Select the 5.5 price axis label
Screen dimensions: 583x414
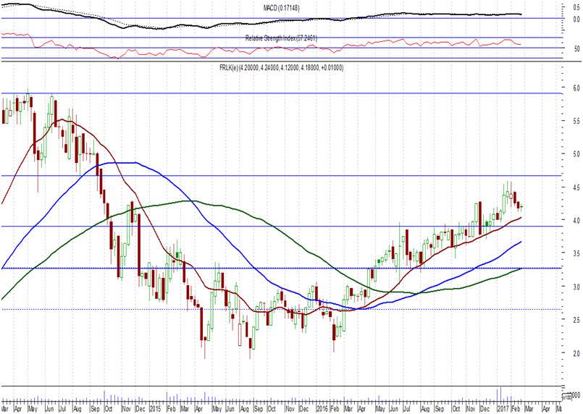point(576,121)
